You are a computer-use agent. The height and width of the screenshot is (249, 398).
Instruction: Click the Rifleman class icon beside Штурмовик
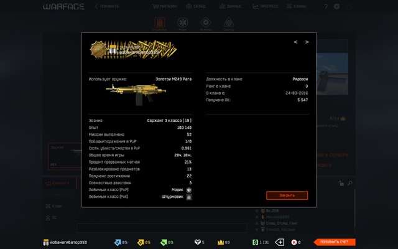point(189,197)
